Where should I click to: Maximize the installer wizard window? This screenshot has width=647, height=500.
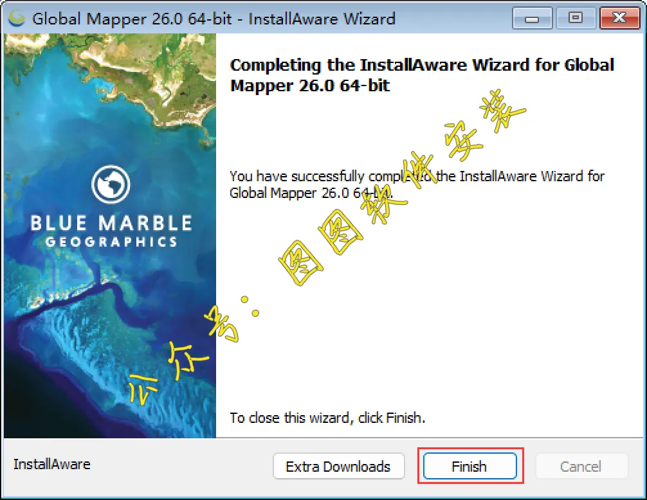575,19
